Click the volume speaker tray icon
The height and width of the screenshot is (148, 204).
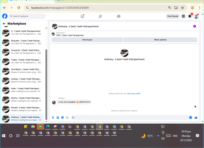tap(163, 139)
